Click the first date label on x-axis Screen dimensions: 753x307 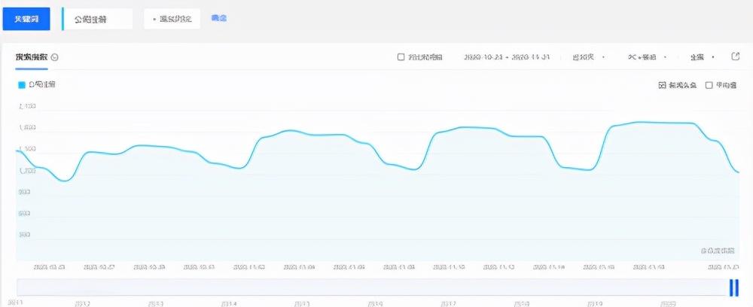(49, 266)
